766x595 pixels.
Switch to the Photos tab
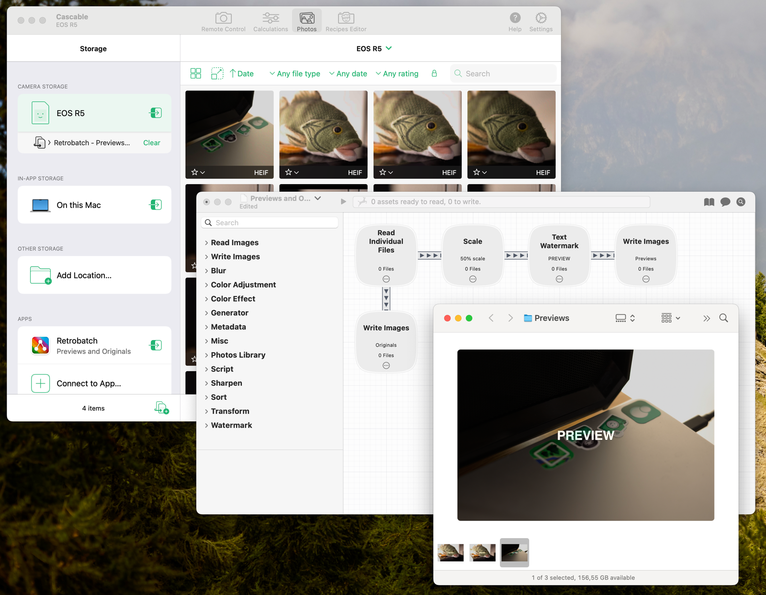pos(306,22)
